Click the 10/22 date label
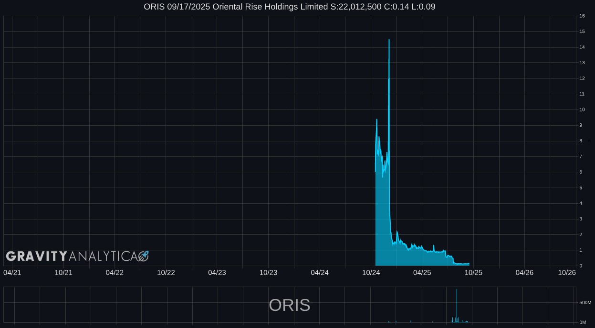Screen dimensions: 595x328 point(166,272)
